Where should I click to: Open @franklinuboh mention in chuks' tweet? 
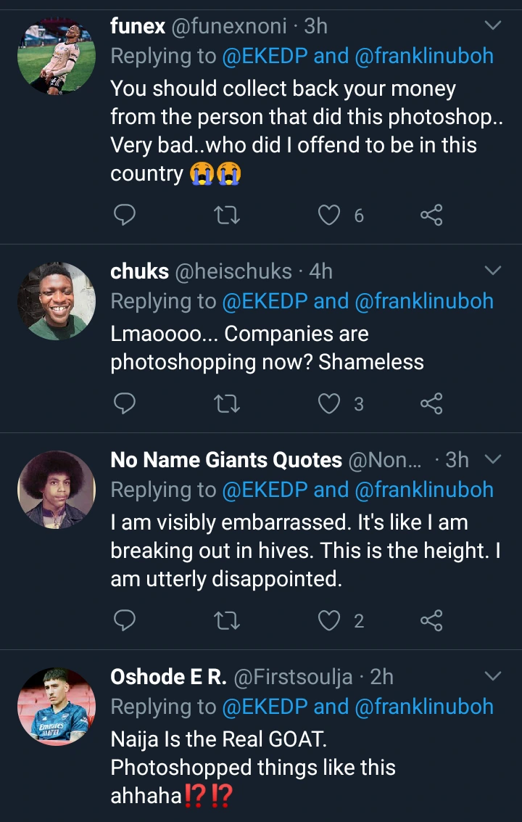click(x=424, y=301)
